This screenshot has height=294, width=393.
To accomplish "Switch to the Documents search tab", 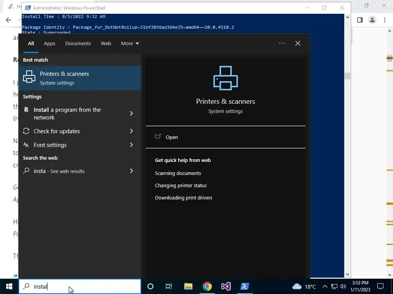I will (x=78, y=44).
